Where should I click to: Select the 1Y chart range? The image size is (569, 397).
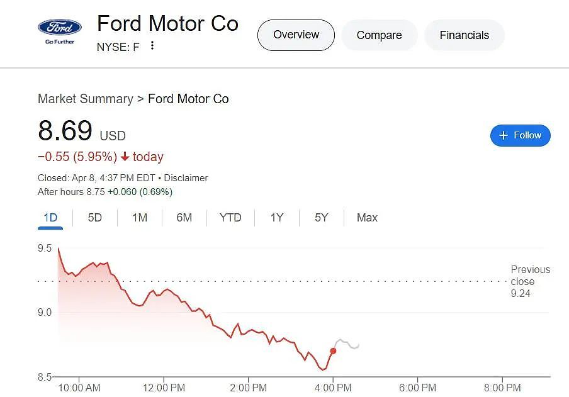[x=277, y=218]
